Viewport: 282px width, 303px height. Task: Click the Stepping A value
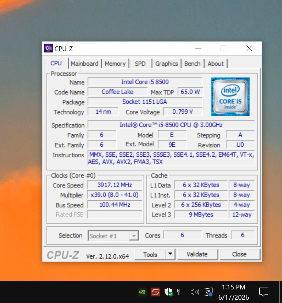[240, 135]
